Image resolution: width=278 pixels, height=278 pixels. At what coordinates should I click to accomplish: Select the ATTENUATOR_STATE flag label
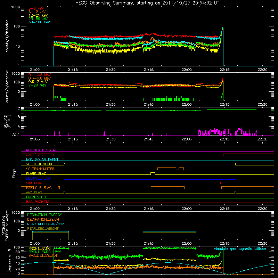pyautogui.click(x=42, y=150)
